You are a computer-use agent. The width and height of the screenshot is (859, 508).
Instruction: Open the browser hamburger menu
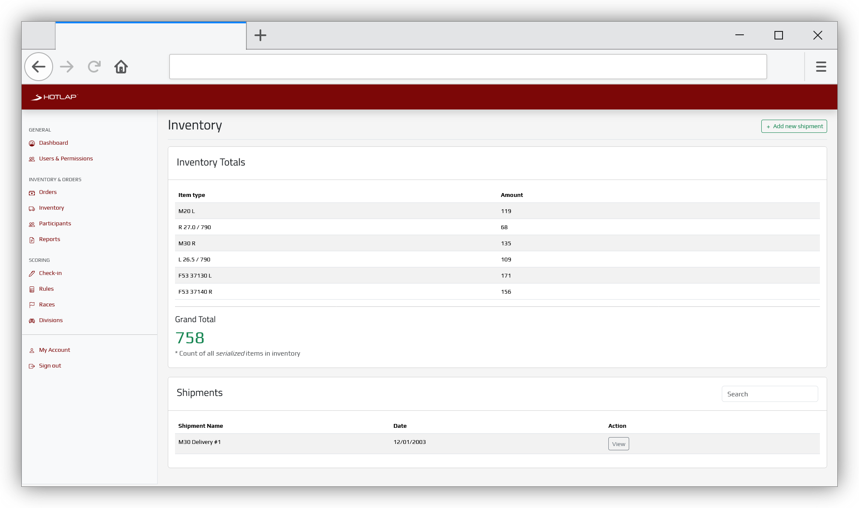click(x=821, y=67)
